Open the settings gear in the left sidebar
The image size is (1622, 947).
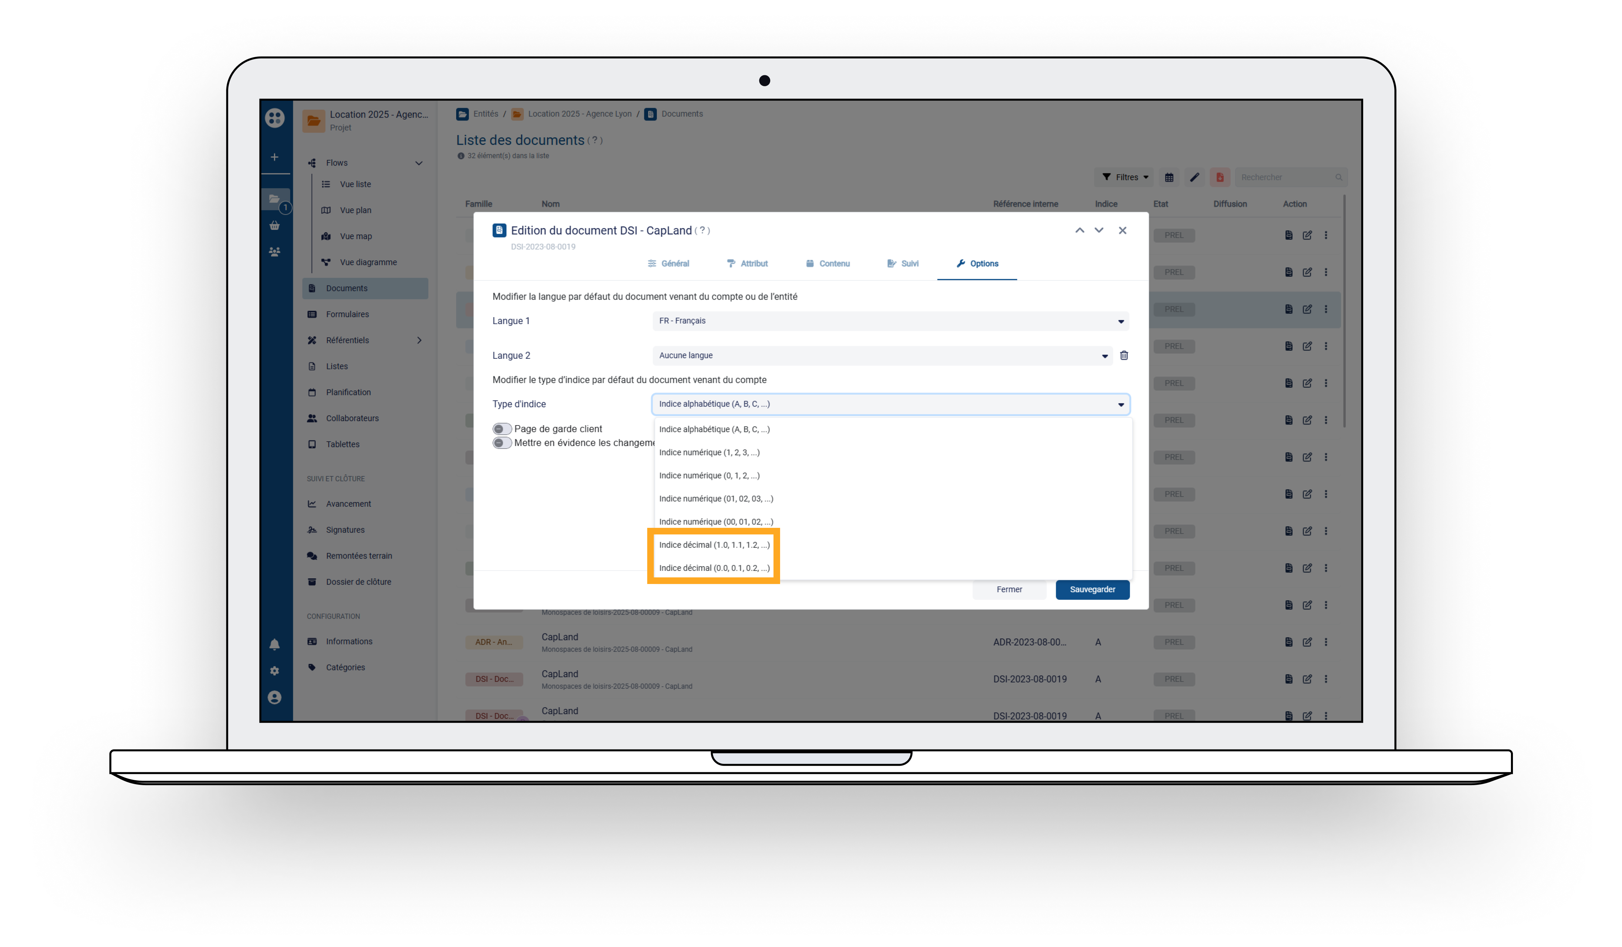pyautogui.click(x=275, y=671)
